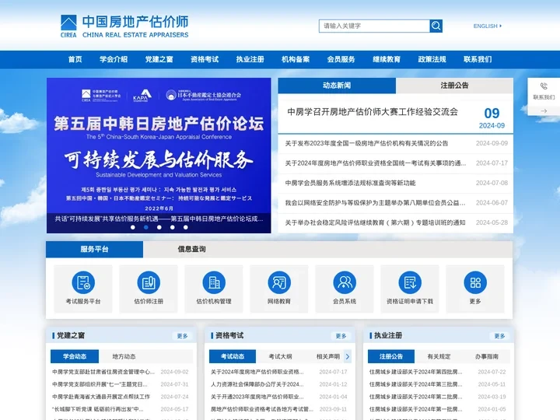Viewport: 560px width, 420px height.
Task: Open 学会介绍 menu item
Action: tap(114, 59)
